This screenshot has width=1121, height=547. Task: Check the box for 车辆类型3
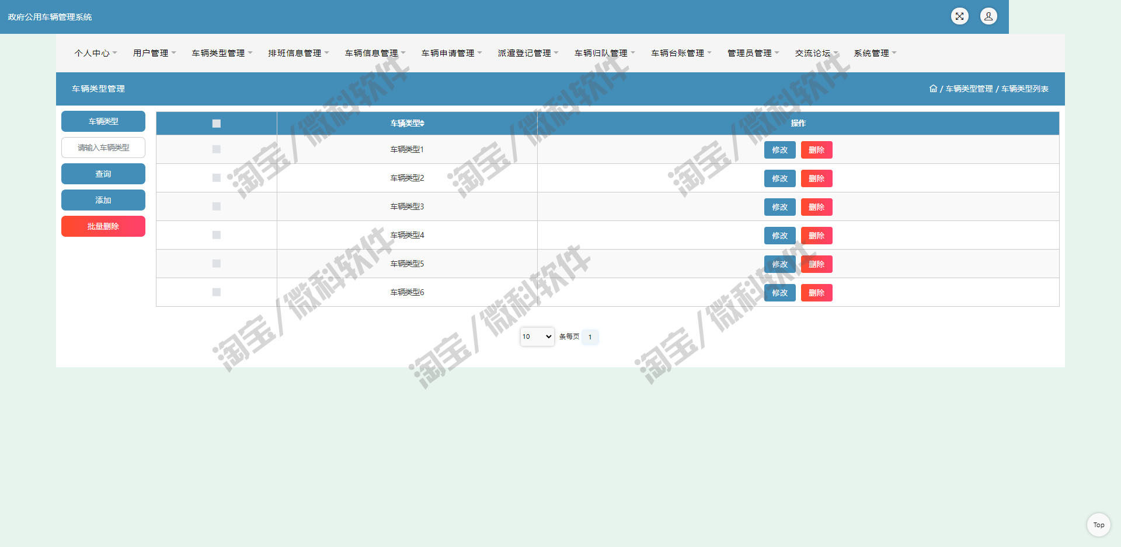(x=217, y=206)
